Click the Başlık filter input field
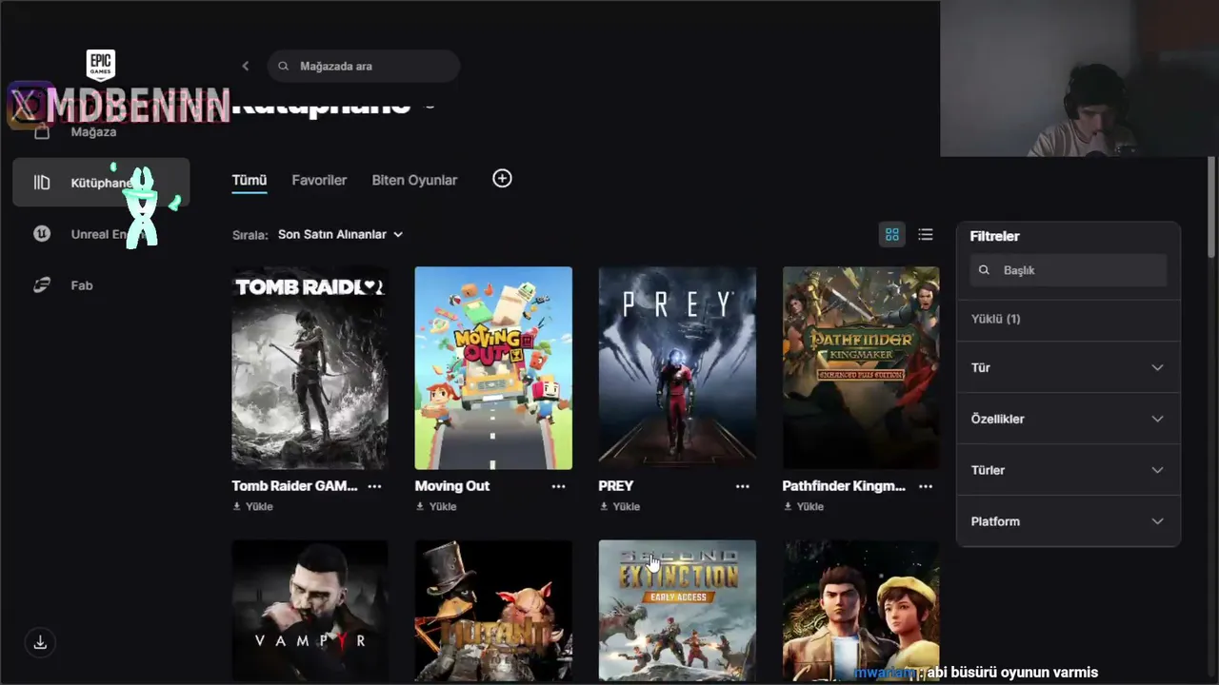This screenshot has width=1219, height=685. (x=1069, y=270)
